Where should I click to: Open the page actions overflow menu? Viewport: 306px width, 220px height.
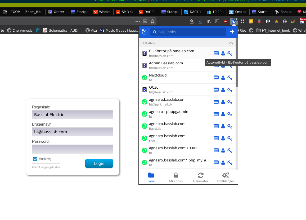(x=137, y=22)
